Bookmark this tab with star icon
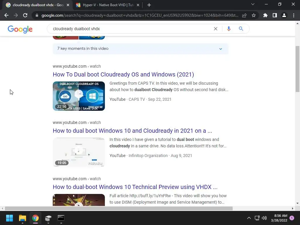Image resolution: width=300 pixels, height=225 pixels. click(254, 15)
